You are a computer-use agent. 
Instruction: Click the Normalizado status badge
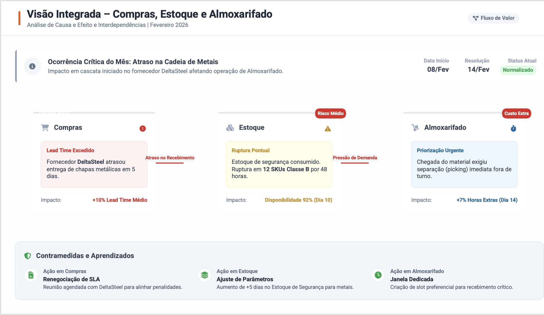518,70
